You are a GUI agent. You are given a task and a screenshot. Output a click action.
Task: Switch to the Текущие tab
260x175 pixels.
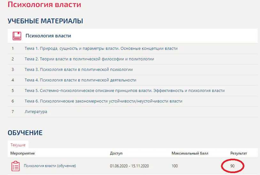click(x=18, y=145)
